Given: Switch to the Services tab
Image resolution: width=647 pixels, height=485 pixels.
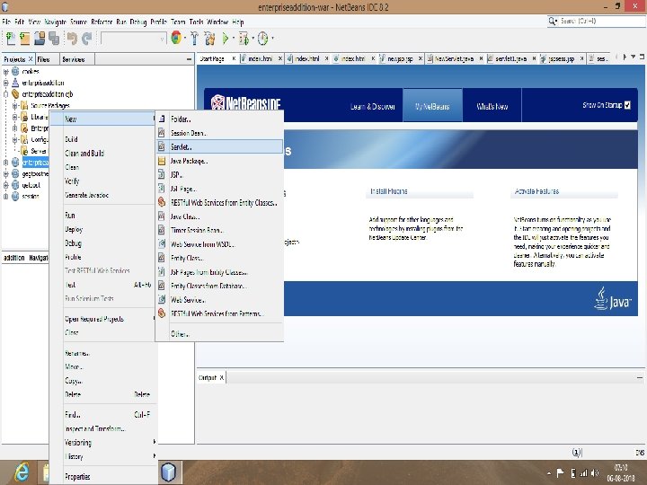Looking at the screenshot, I should (74, 59).
